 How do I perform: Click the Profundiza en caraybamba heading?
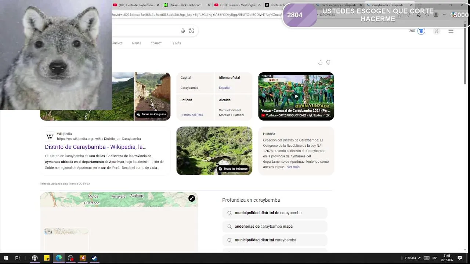251,200
